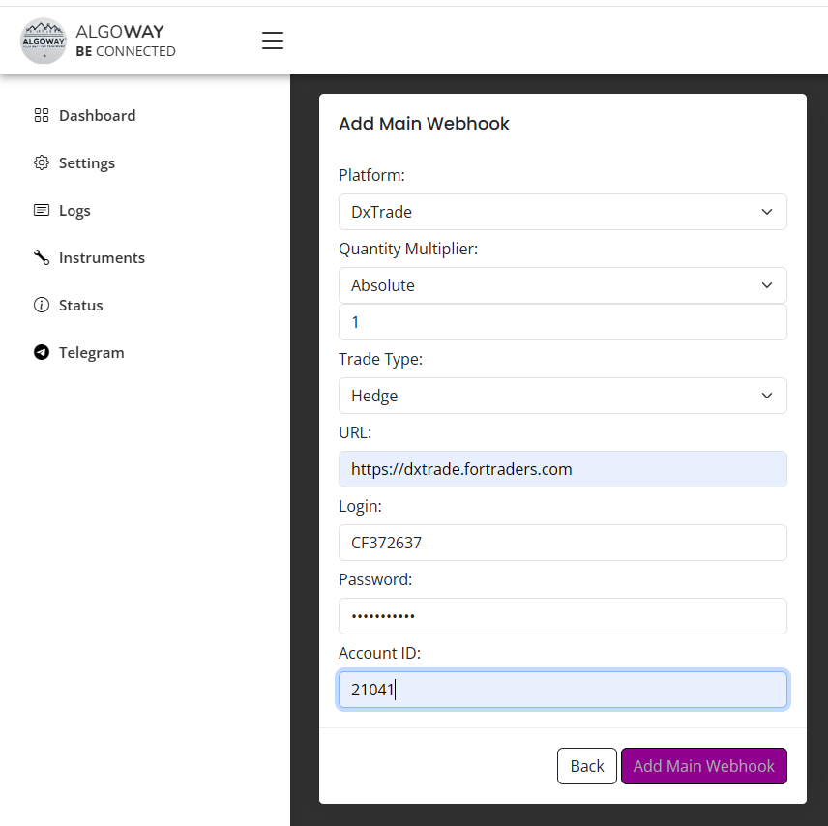This screenshot has height=826, width=828.
Task: Click the Back button
Action: pyautogui.click(x=587, y=766)
